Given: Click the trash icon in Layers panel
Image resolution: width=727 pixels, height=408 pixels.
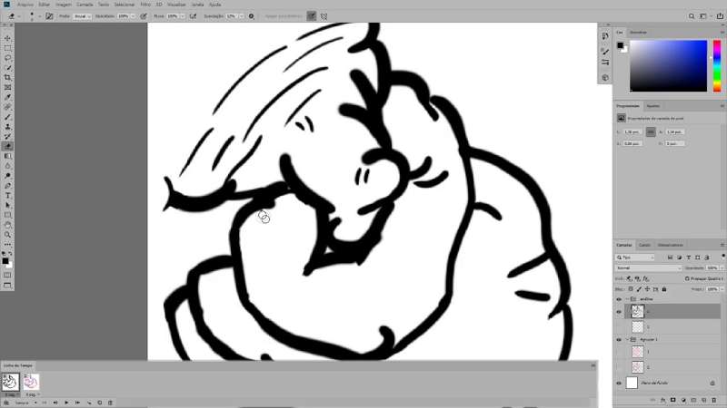Looking at the screenshot, I should click(x=714, y=400).
